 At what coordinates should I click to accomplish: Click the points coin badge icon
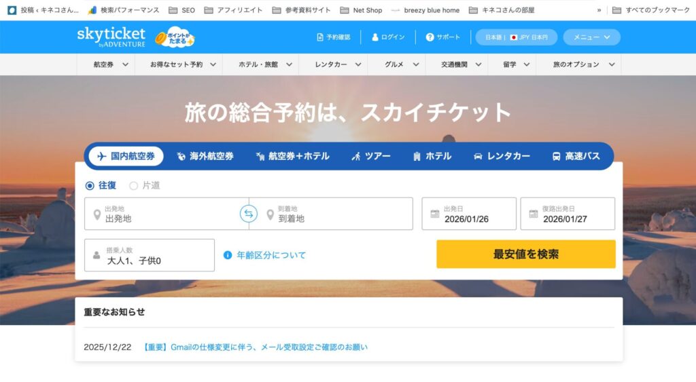pyautogui.click(x=175, y=37)
